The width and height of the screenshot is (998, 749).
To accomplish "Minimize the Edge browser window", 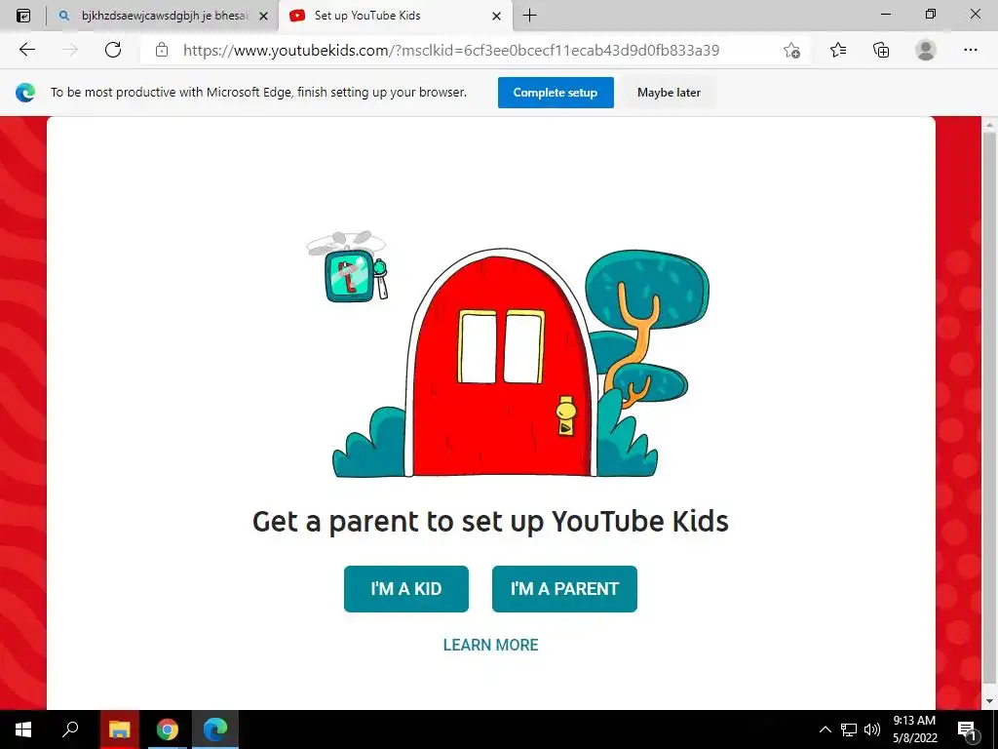I will [885, 15].
